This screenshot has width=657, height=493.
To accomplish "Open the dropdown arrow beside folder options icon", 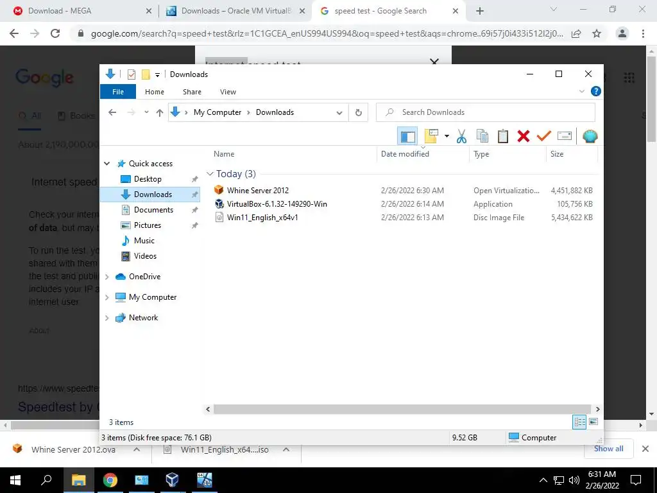I will pos(447,136).
